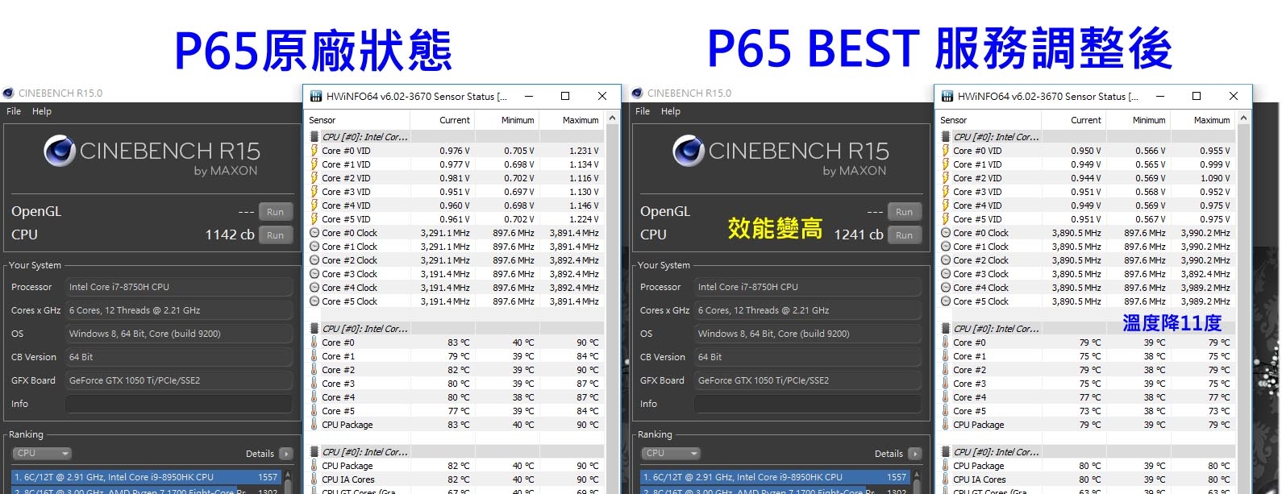Screen dimensions: 1282x494
Task: Click Core #0 thermometer icon in left HWiNFO
Action: 314,342
